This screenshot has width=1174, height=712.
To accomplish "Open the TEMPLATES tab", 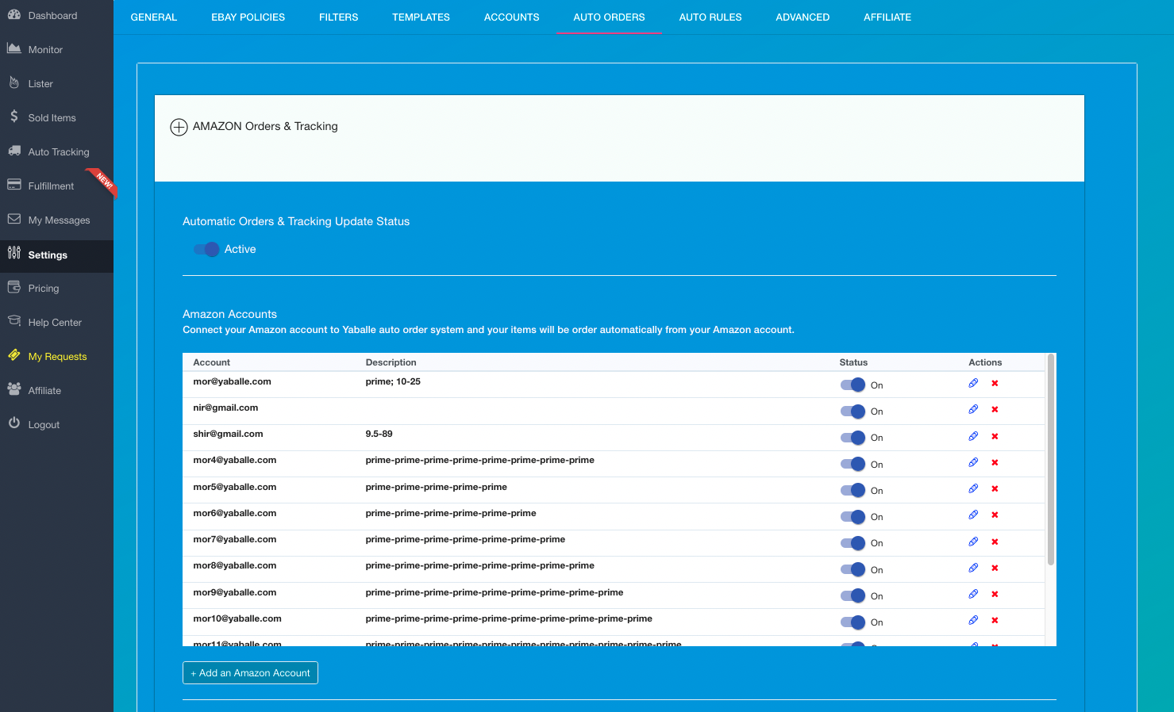I will 421,17.
